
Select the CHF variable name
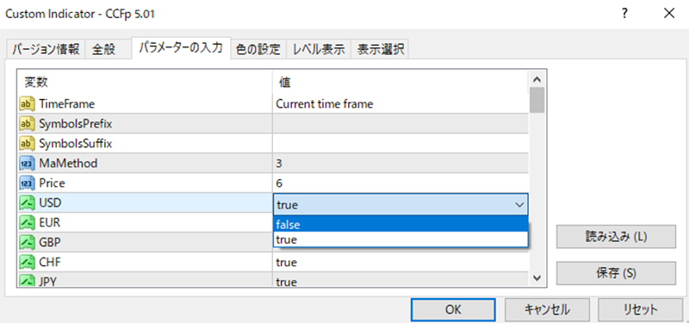click(50, 263)
